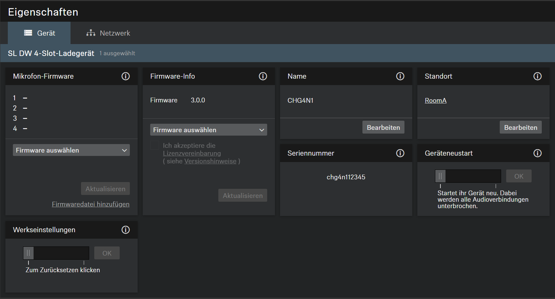Tick the Lizenzvereinbarung acceptance checkbox
The height and width of the screenshot is (299, 555).
[x=155, y=145]
